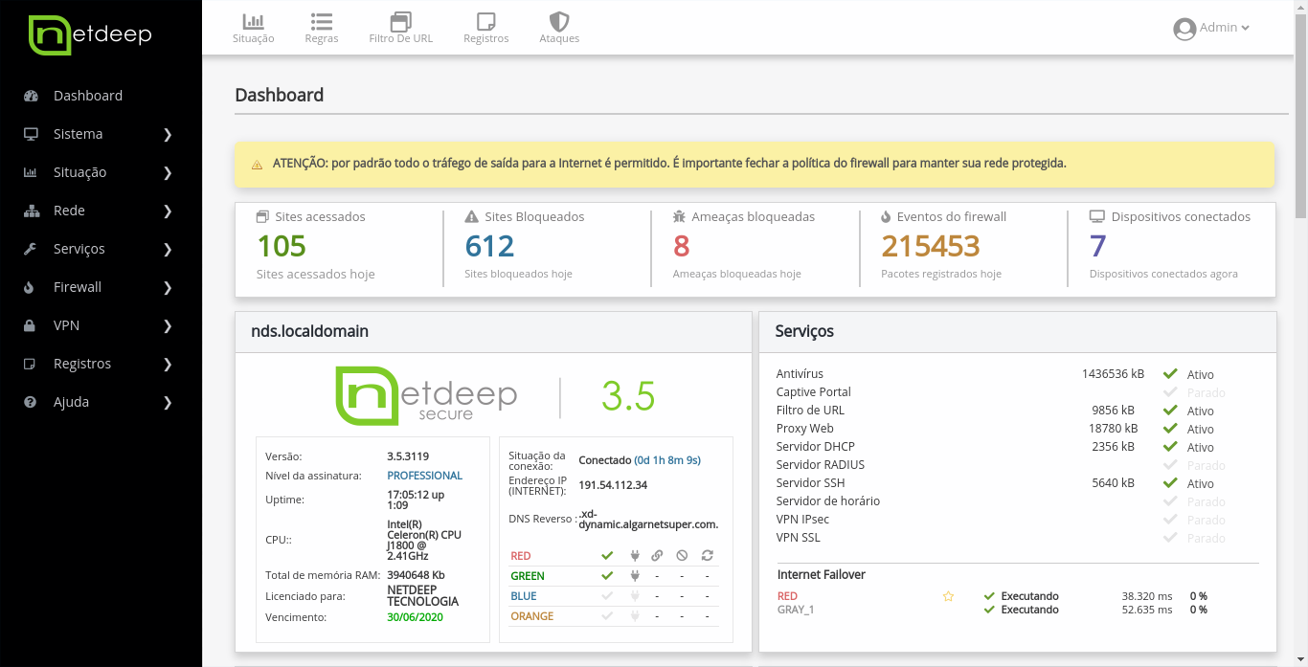Viewport: 1308px width, 667px height.
Task: Click the connection uptime link (0d 1h 8m 9s)
Action: point(667,460)
